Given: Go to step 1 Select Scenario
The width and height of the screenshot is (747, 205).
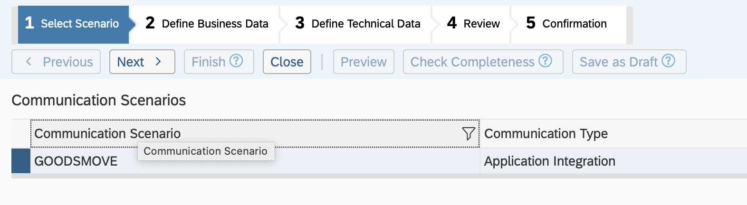Looking at the screenshot, I should pos(73,24).
